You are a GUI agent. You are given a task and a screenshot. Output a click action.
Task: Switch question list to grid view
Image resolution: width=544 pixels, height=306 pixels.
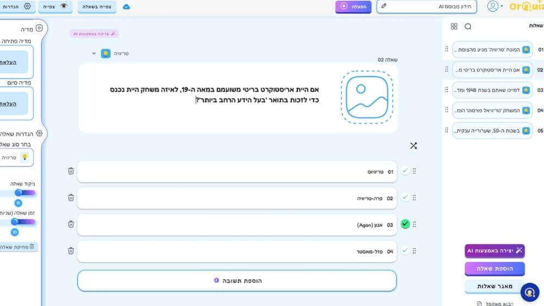[x=454, y=26]
